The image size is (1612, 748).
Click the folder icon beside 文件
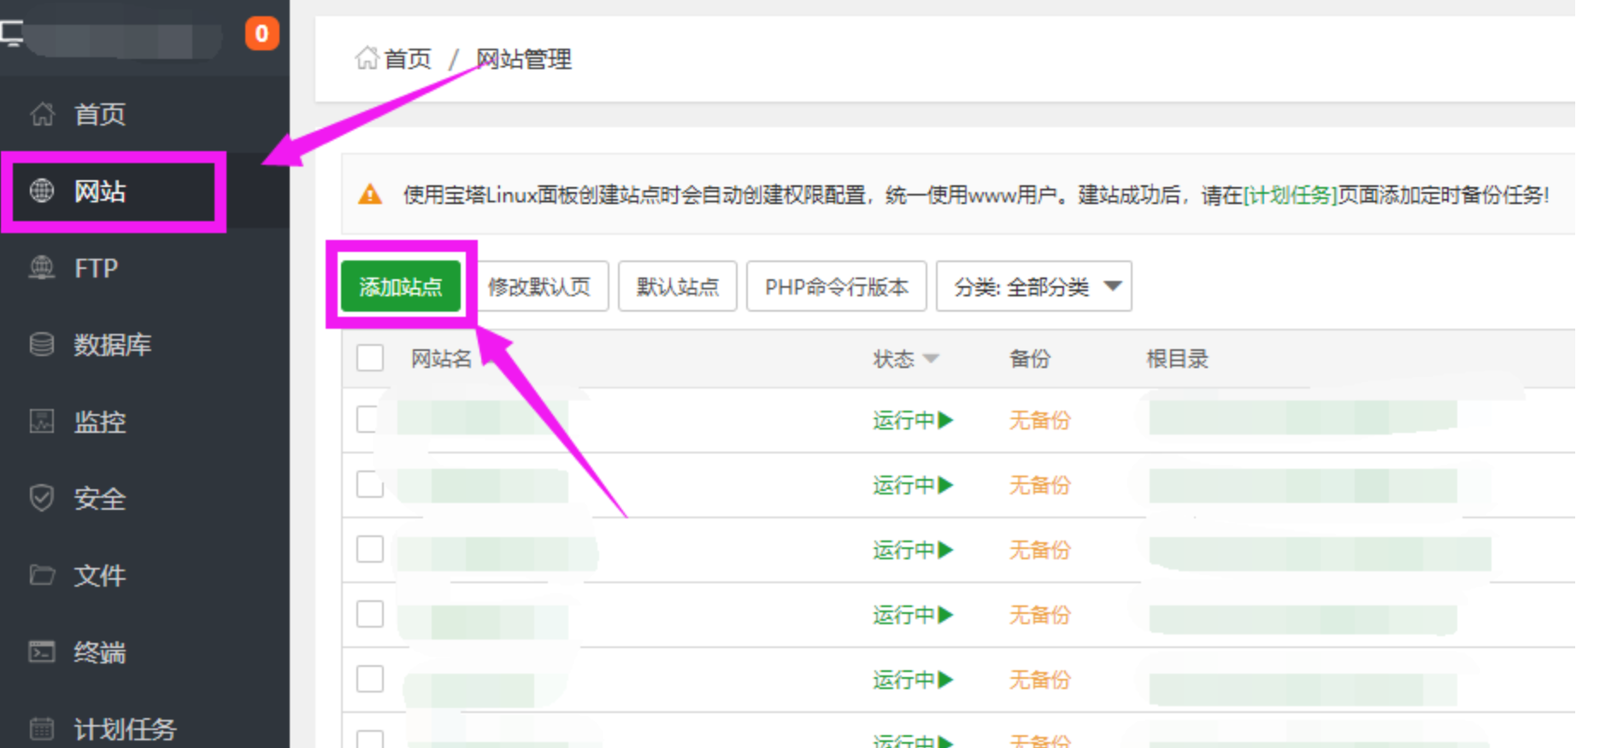click(42, 575)
